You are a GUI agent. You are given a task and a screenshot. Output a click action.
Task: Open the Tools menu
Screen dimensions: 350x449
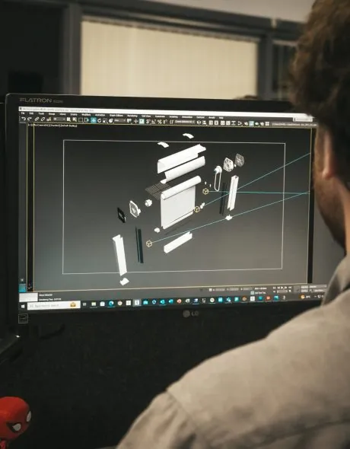click(x=41, y=114)
